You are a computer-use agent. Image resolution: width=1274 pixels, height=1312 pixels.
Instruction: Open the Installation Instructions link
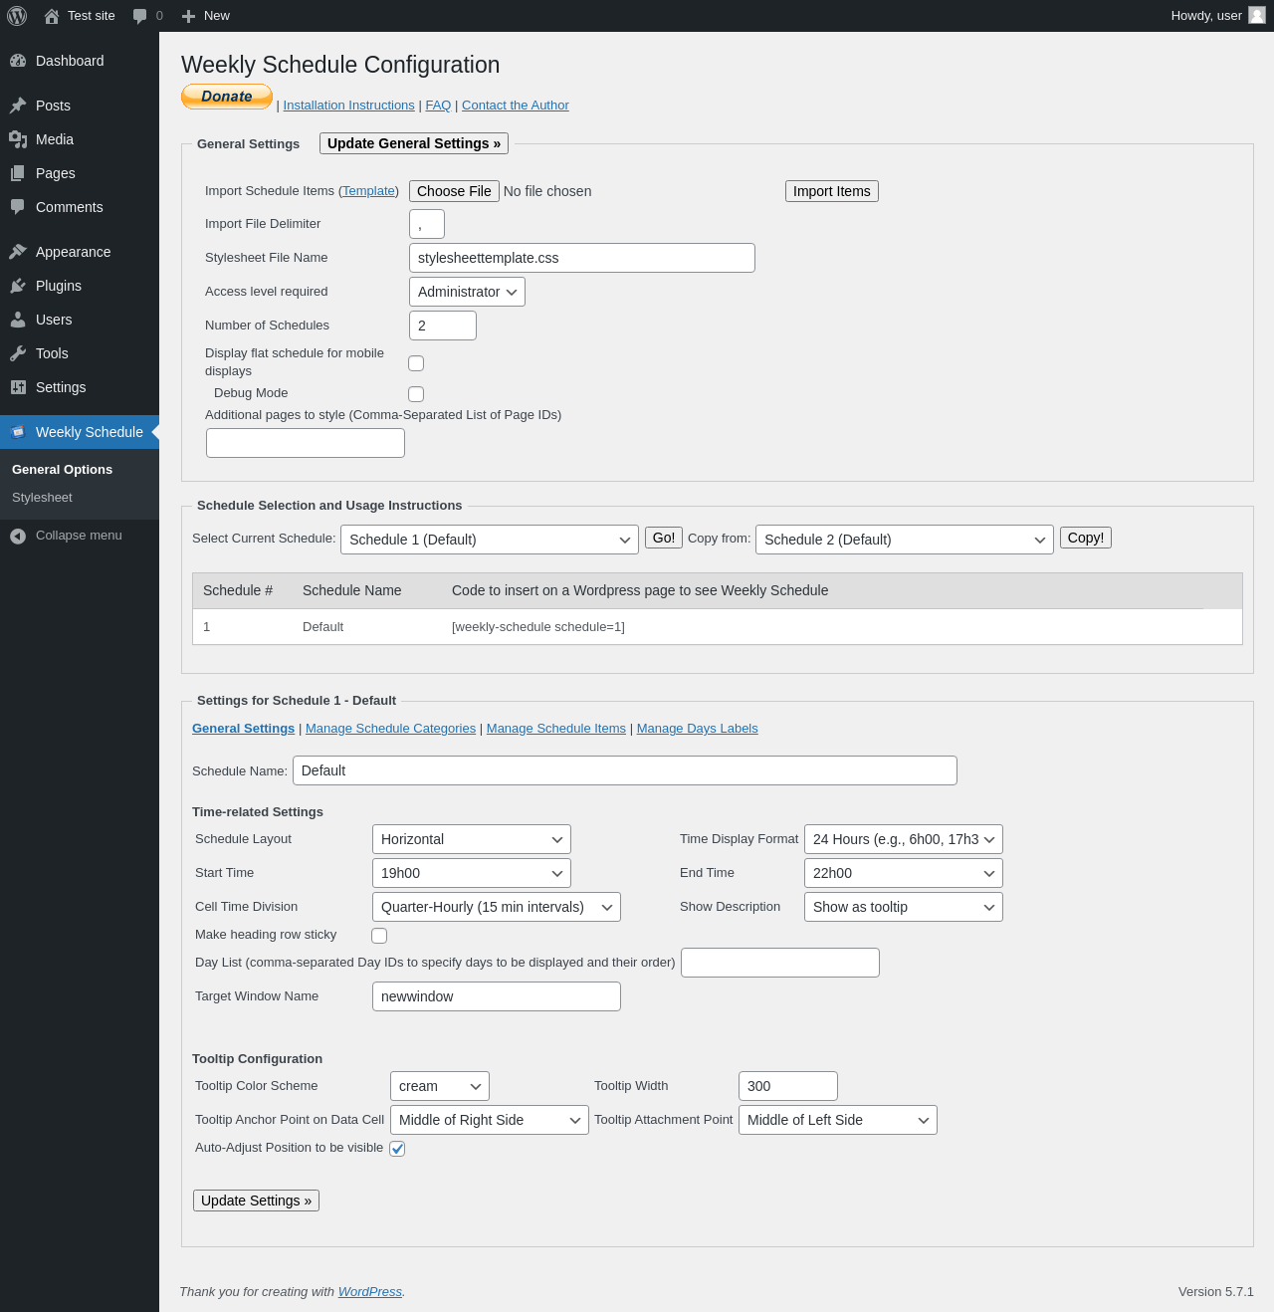[x=348, y=106]
